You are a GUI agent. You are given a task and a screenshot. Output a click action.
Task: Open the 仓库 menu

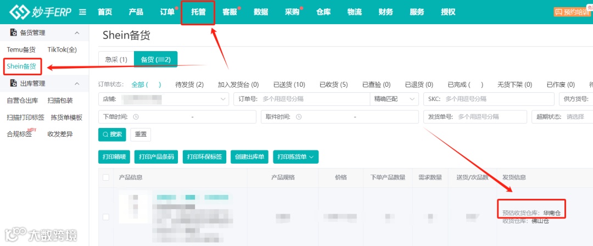[323, 12]
